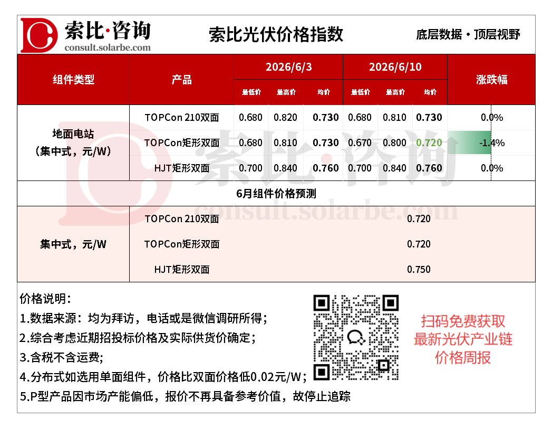Click the red text 价格周报
The image size is (552, 428).
[x=463, y=358]
